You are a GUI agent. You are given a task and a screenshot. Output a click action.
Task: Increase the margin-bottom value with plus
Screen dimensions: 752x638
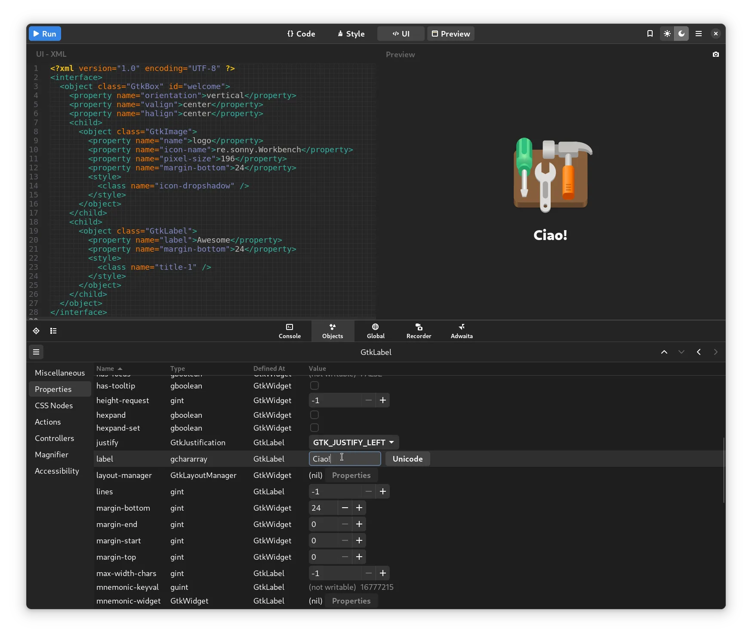point(359,508)
